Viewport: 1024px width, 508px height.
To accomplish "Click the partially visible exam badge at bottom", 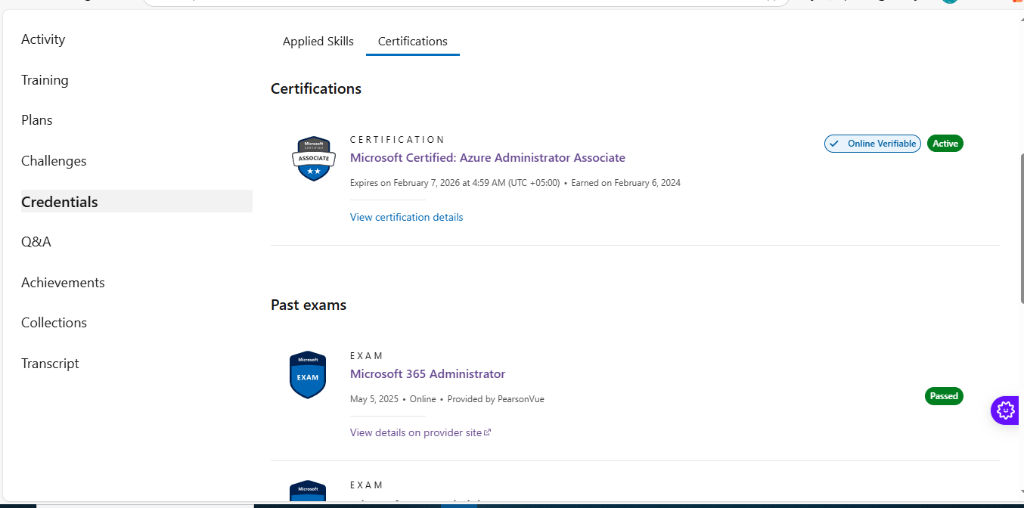I will click(307, 491).
